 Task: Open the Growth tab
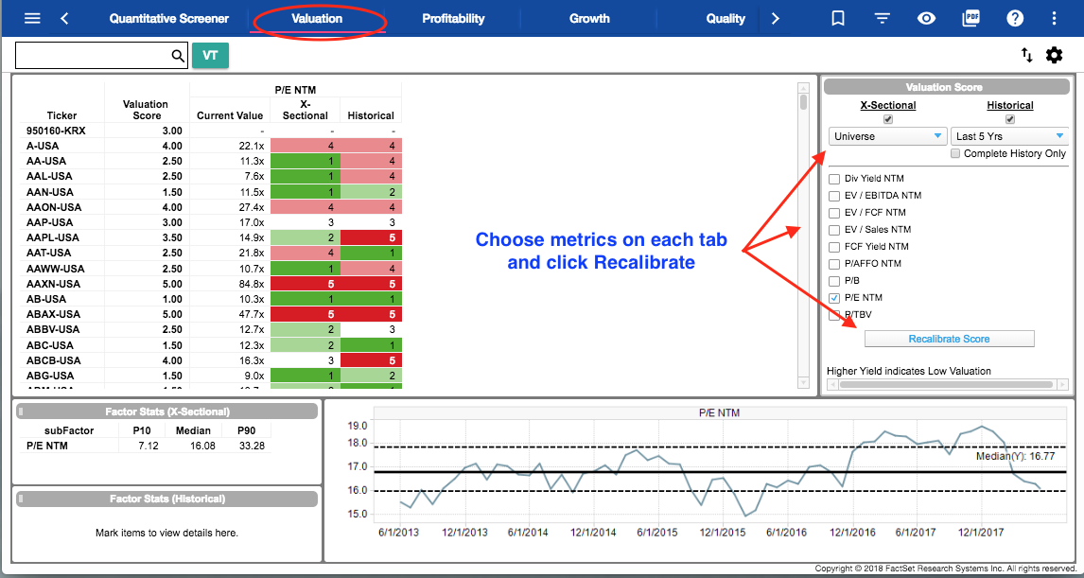pyautogui.click(x=589, y=19)
